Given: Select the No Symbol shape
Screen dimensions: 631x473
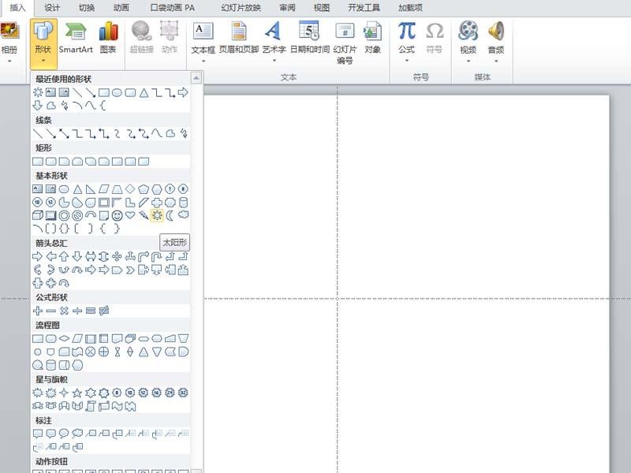Looking at the screenshot, I should (77, 215).
